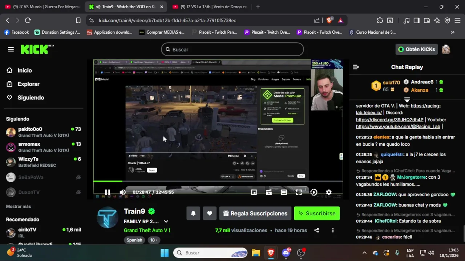Open ciriloTV recommended channel

[x=44, y=232]
